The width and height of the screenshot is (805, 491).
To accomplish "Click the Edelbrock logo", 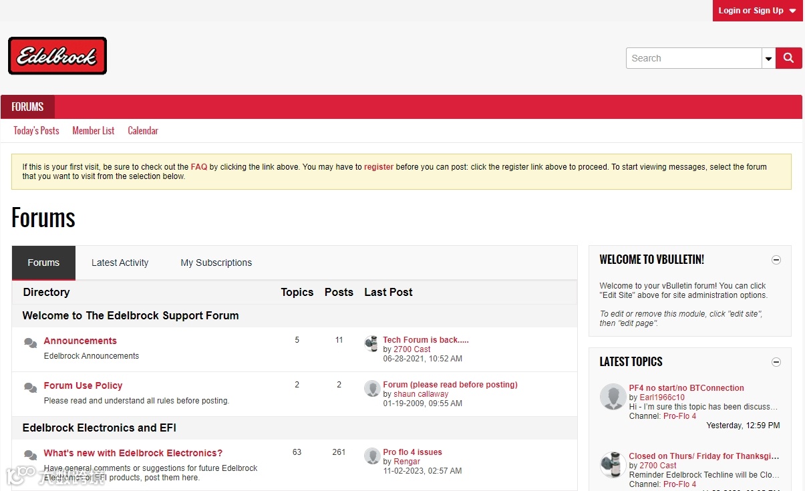I will (57, 56).
